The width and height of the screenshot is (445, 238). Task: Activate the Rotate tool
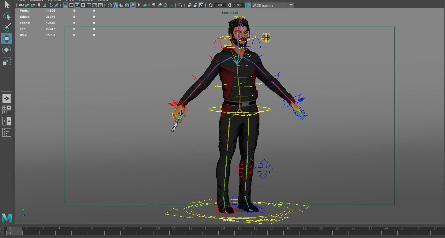(x=7, y=50)
